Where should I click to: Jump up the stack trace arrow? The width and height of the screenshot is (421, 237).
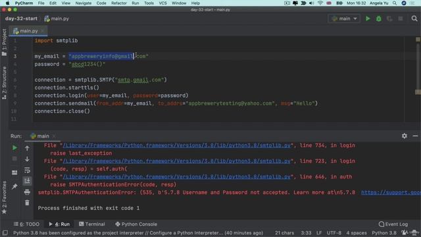(x=27, y=148)
